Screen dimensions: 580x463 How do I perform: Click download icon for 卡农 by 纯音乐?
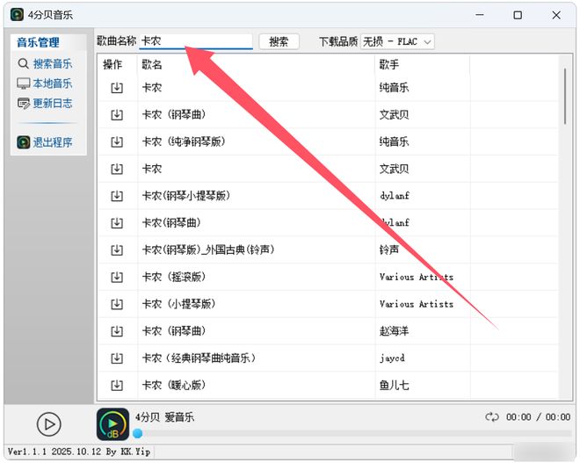(117, 88)
